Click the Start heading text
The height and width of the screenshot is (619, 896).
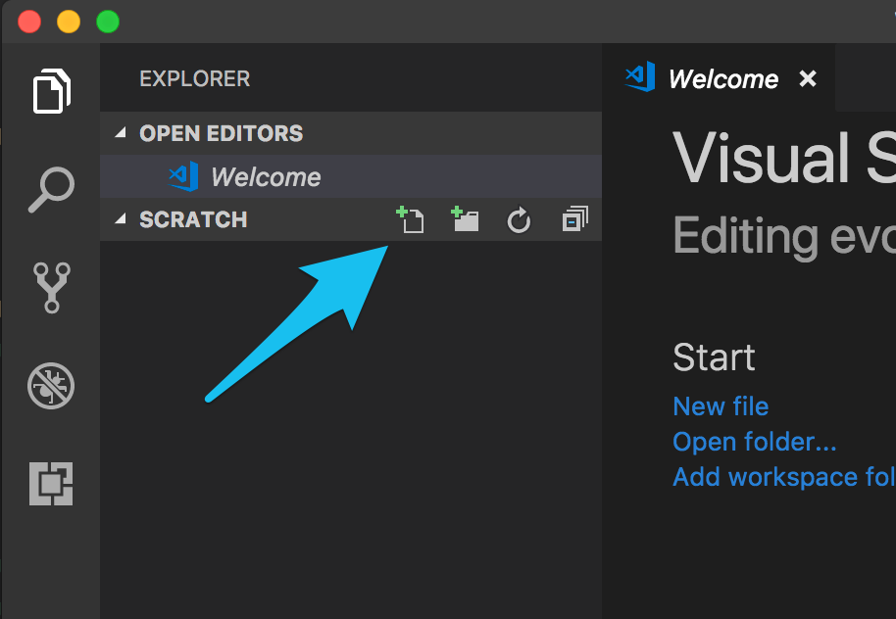click(x=714, y=357)
